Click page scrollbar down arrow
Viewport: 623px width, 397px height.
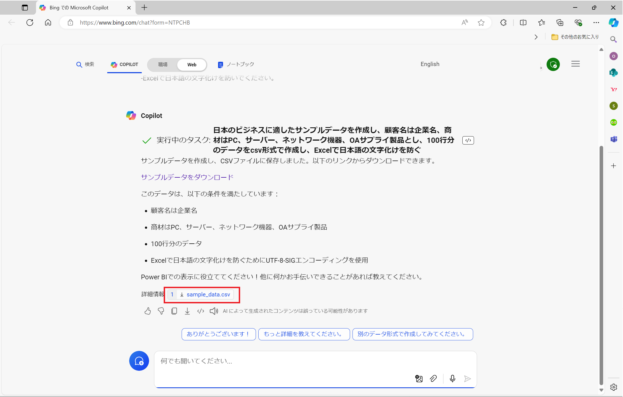[601, 390]
